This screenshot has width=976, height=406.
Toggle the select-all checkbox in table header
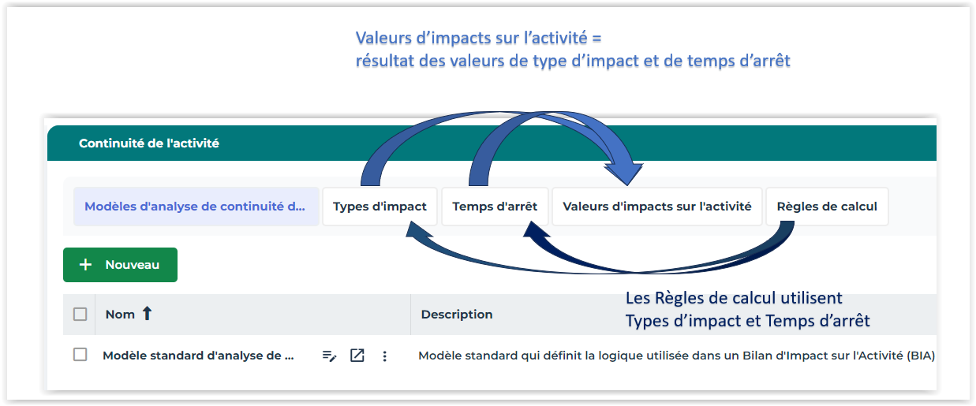[x=80, y=314]
